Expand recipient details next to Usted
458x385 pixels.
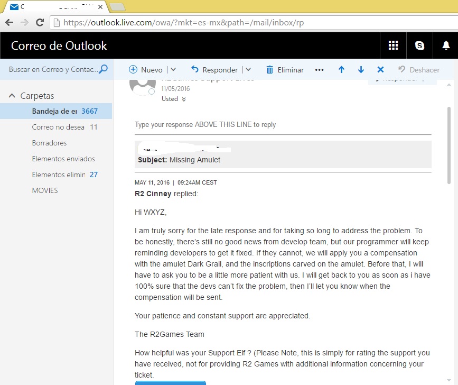point(183,99)
